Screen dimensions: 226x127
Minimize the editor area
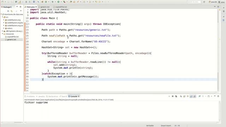215,7
